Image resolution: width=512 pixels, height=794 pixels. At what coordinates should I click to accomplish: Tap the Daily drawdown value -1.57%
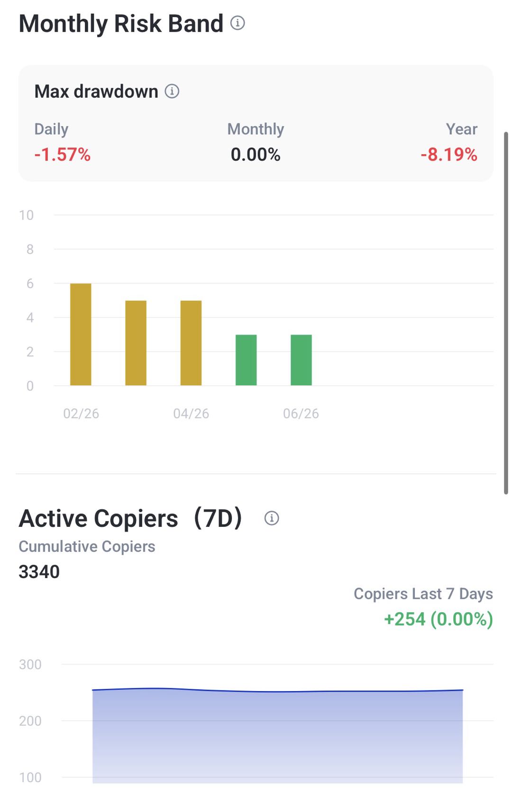62,155
